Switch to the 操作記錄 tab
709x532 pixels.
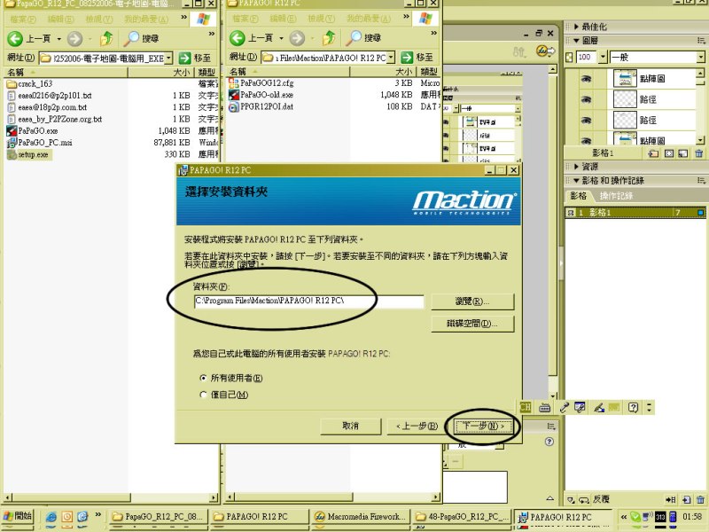tap(616, 196)
